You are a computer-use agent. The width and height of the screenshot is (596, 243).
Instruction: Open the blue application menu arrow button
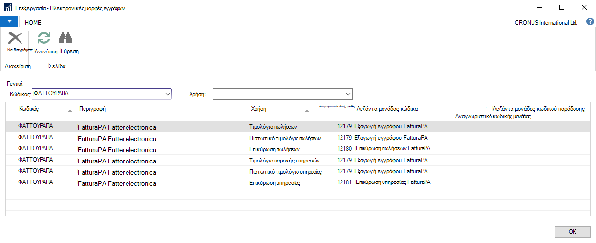tap(9, 22)
